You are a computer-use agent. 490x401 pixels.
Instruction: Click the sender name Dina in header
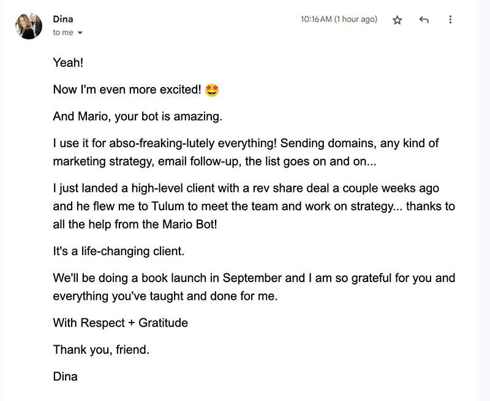tap(63, 20)
